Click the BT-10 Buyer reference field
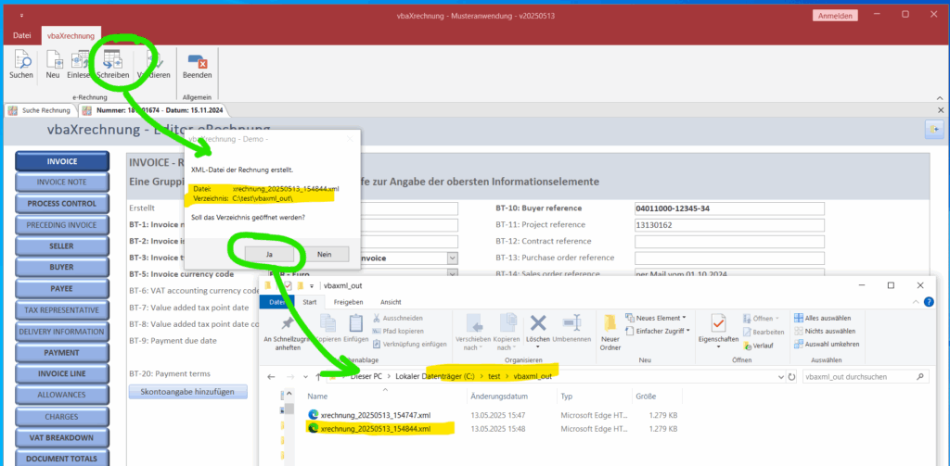 (729, 208)
